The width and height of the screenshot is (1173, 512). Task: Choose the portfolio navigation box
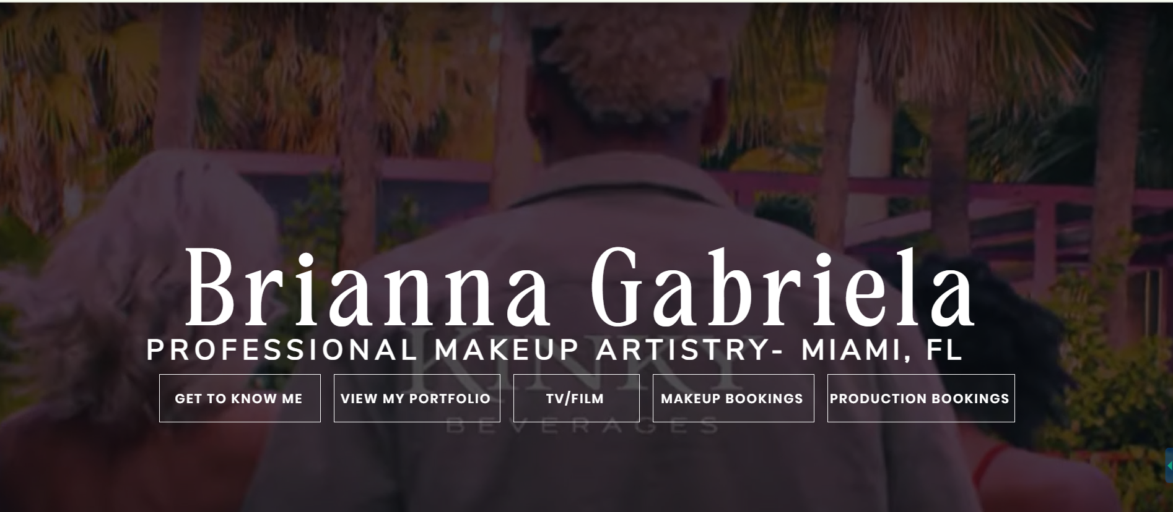tap(417, 398)
